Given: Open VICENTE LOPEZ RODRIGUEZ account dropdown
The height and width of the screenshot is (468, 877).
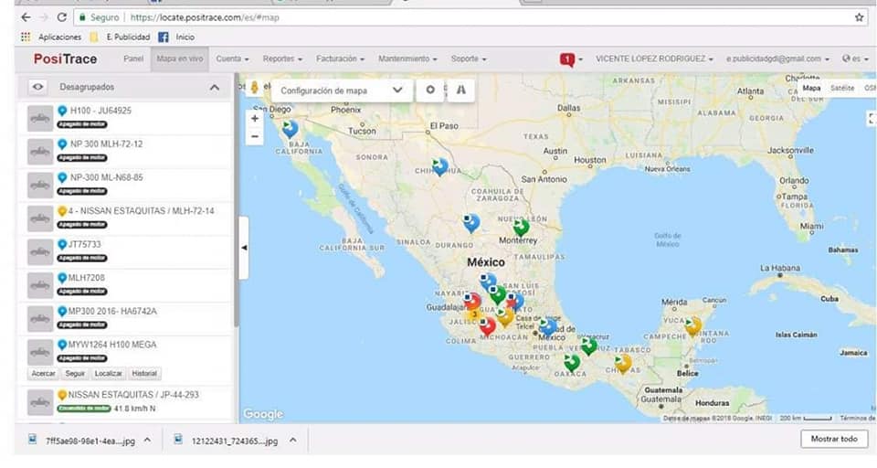Looking at the screenshot, I should click(x=654, y=58).
